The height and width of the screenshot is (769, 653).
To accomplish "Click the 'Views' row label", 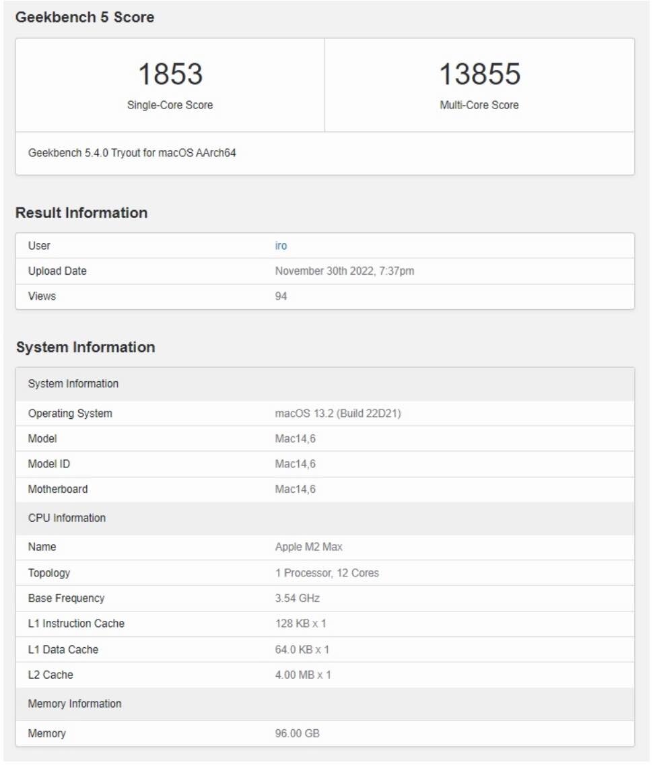I will pyautogui.click(x=42, y=296).
